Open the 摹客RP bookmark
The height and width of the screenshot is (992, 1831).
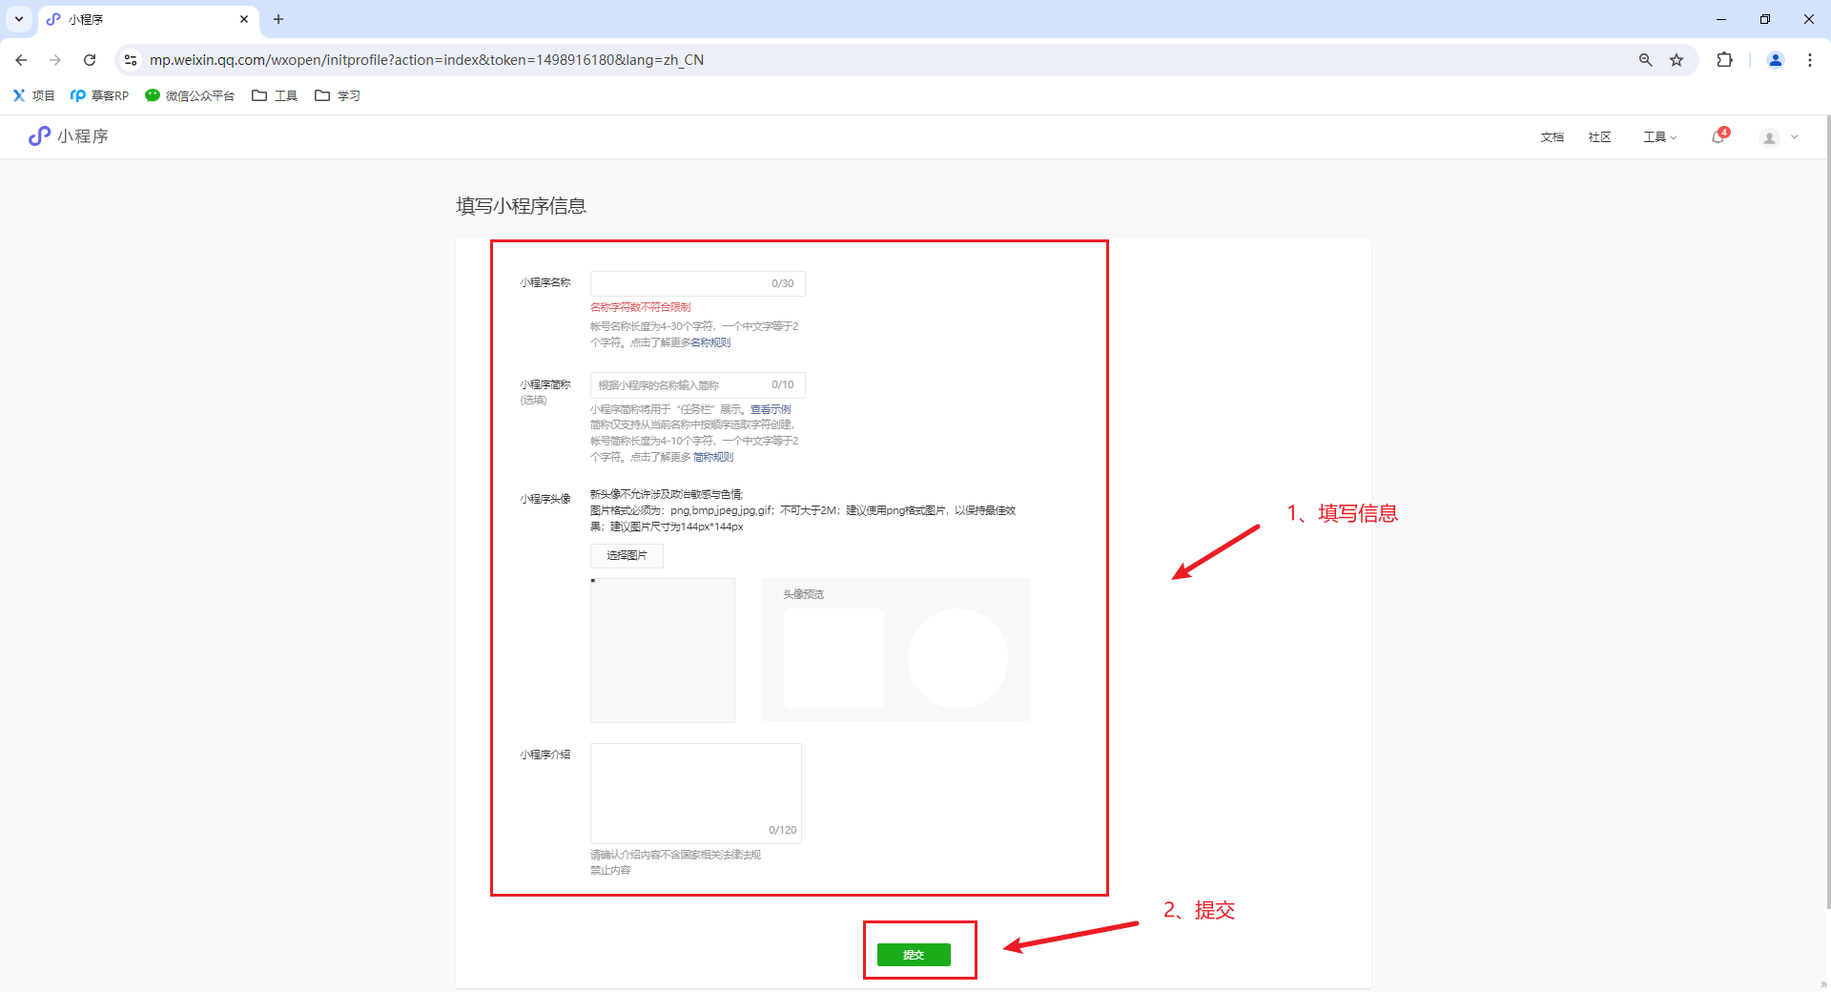click(99, 95)
